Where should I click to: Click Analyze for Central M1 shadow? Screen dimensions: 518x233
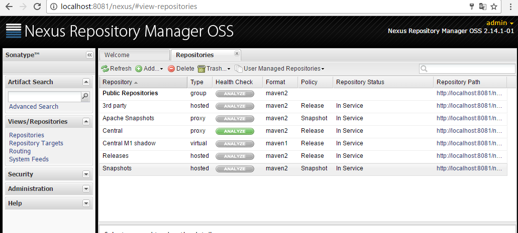(x=235, y=144)
